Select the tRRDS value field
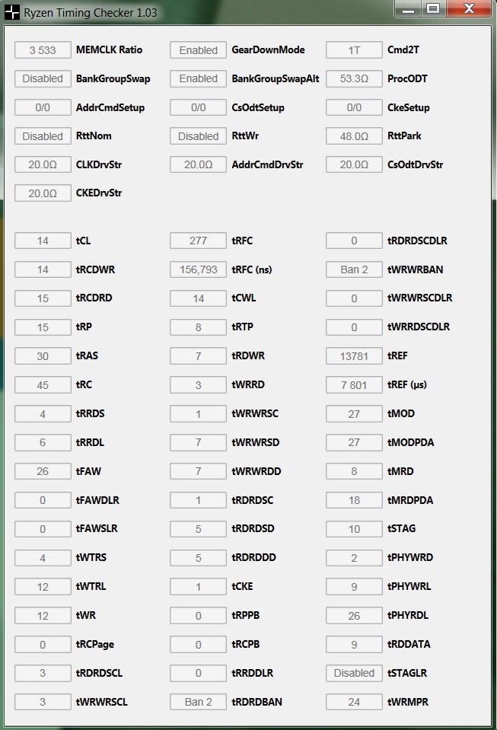 43,414
